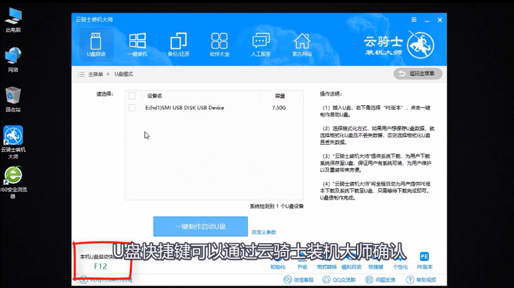This screenshot has height=288, width=514.
Task: Open 问题反馈 in status bar
Action: click(x=380, y=280)
